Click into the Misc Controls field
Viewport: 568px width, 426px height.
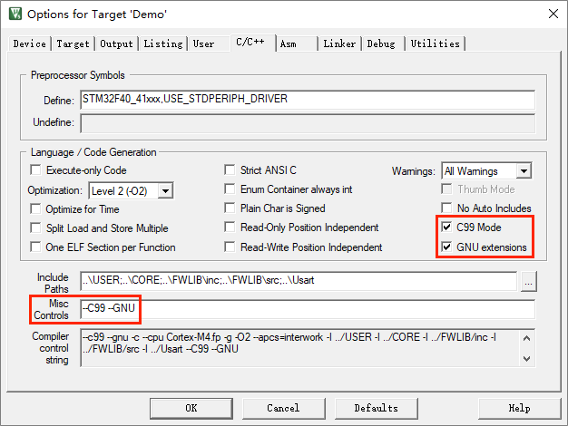click(307, 310)
